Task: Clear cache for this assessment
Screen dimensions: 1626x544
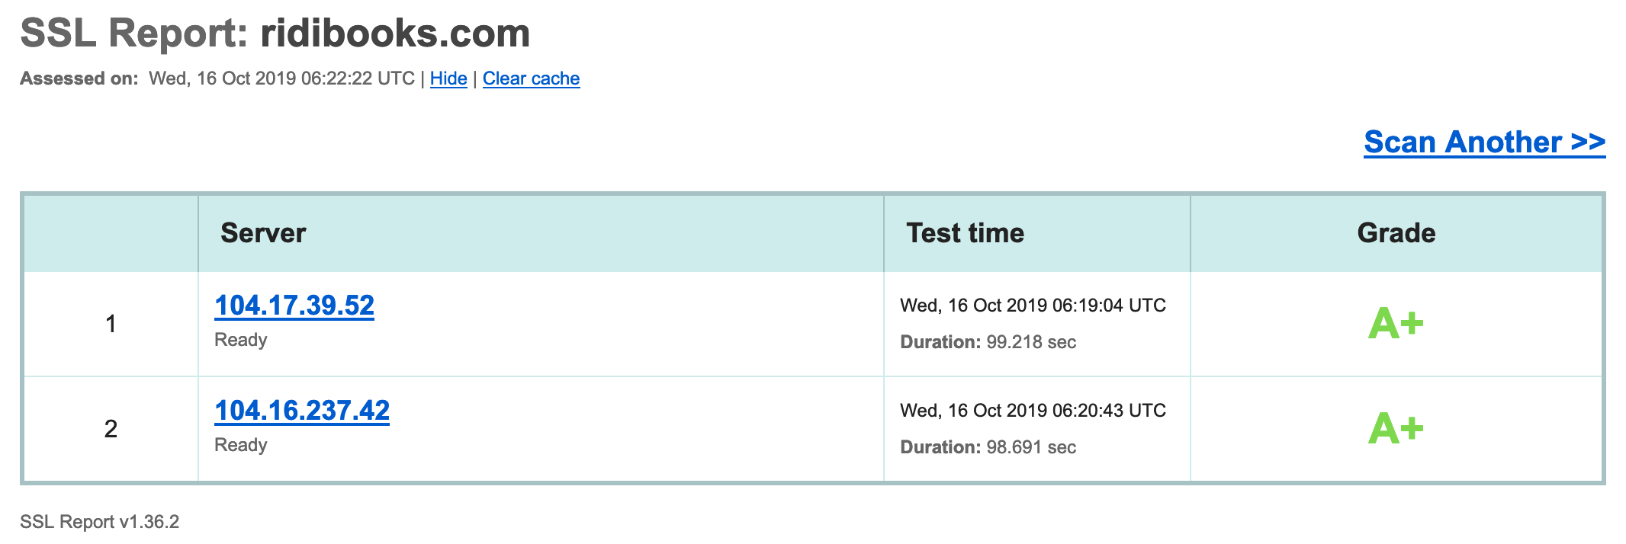Action: 531,78
